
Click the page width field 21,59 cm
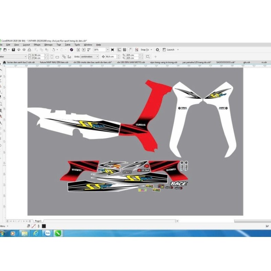tap(38, 55)
